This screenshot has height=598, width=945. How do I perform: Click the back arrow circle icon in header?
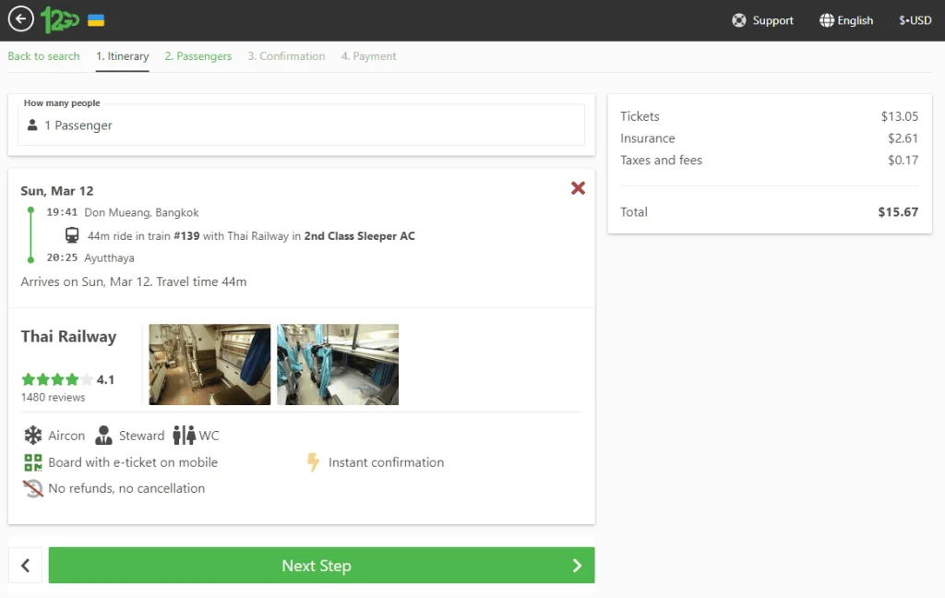point(21,18)
